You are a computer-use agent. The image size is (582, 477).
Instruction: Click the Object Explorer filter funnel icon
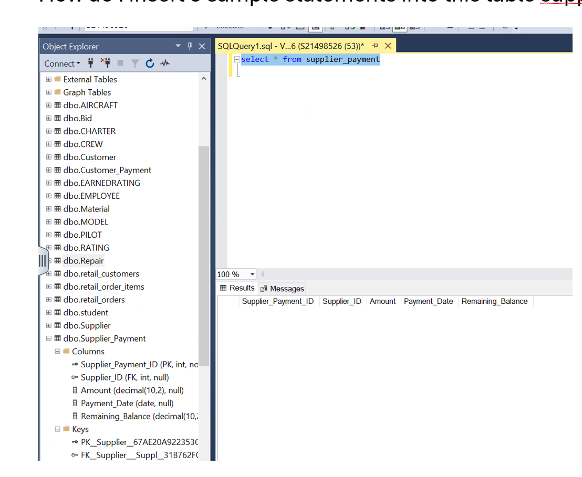(x=136, y=63)
